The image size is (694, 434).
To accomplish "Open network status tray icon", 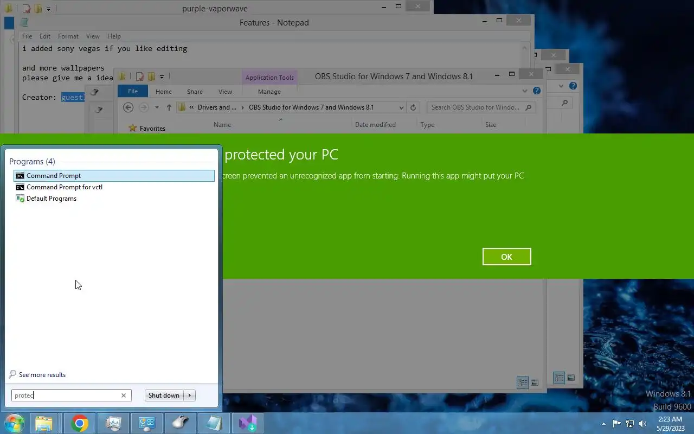I will pyautogui.click(x=630, y=424).
